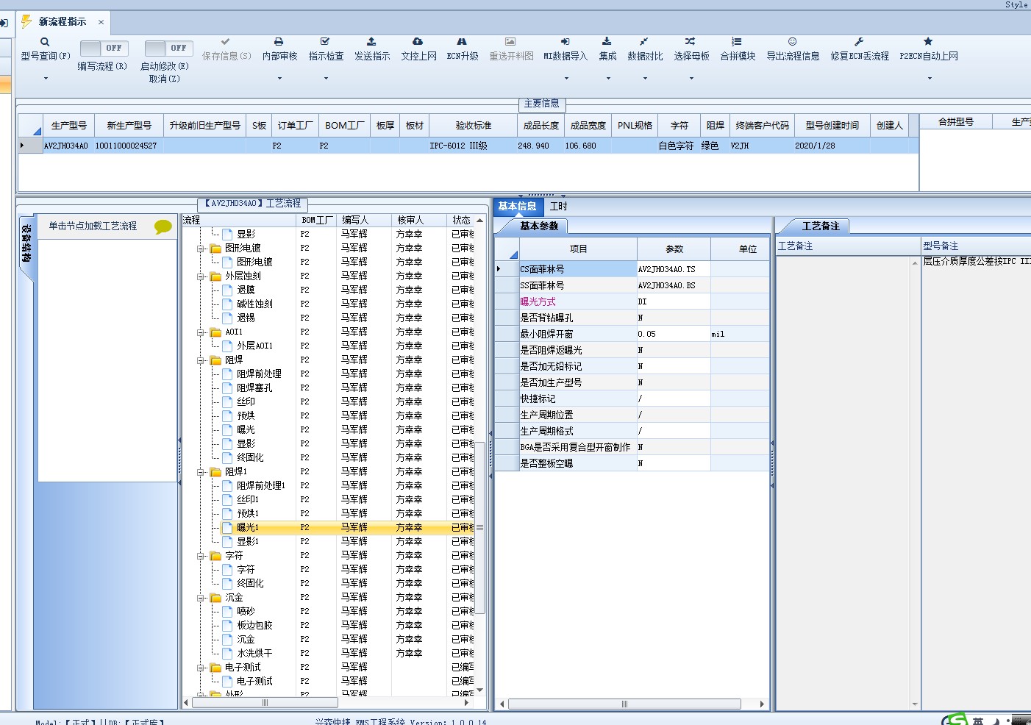Click the 修复ECN丢流程 wrench icon
1031x725 pixels.
coord(859,42)
